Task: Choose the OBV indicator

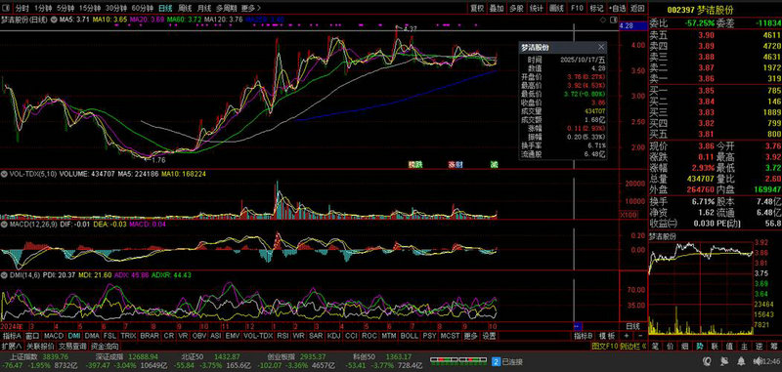Action: click(199, 336)
